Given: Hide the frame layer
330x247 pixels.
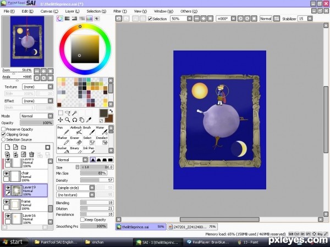Looking at the screenshot, I should [x=6, y=202].
